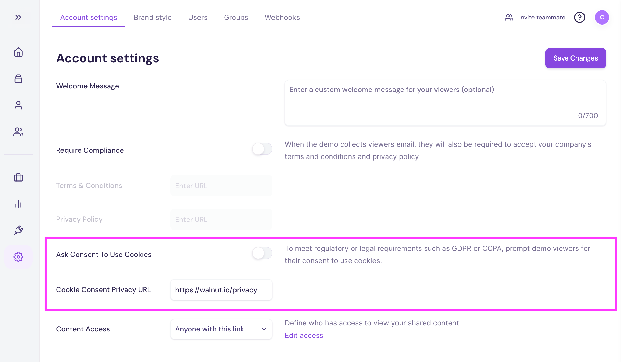Click the Privacy Policy label
This screenshot has width=621, height=362.
[x=79, y=219]
